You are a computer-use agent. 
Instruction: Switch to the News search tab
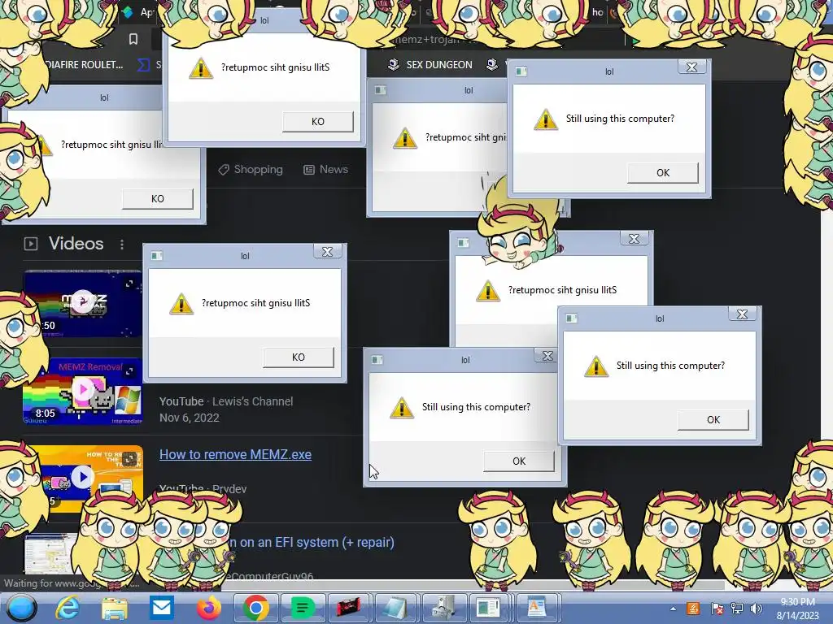point(325,169)
